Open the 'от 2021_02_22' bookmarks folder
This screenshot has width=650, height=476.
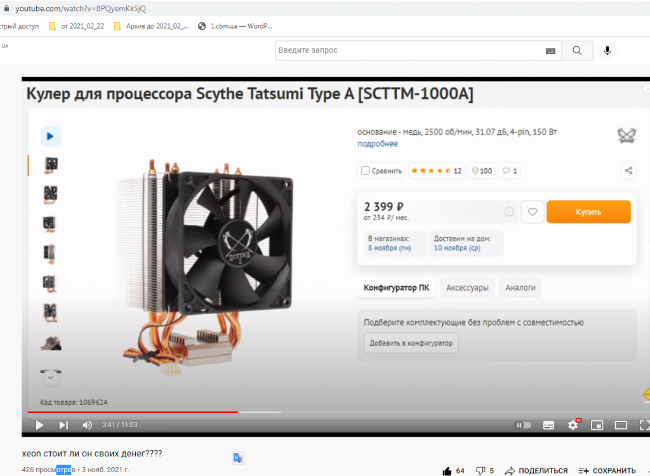point(76,26)
